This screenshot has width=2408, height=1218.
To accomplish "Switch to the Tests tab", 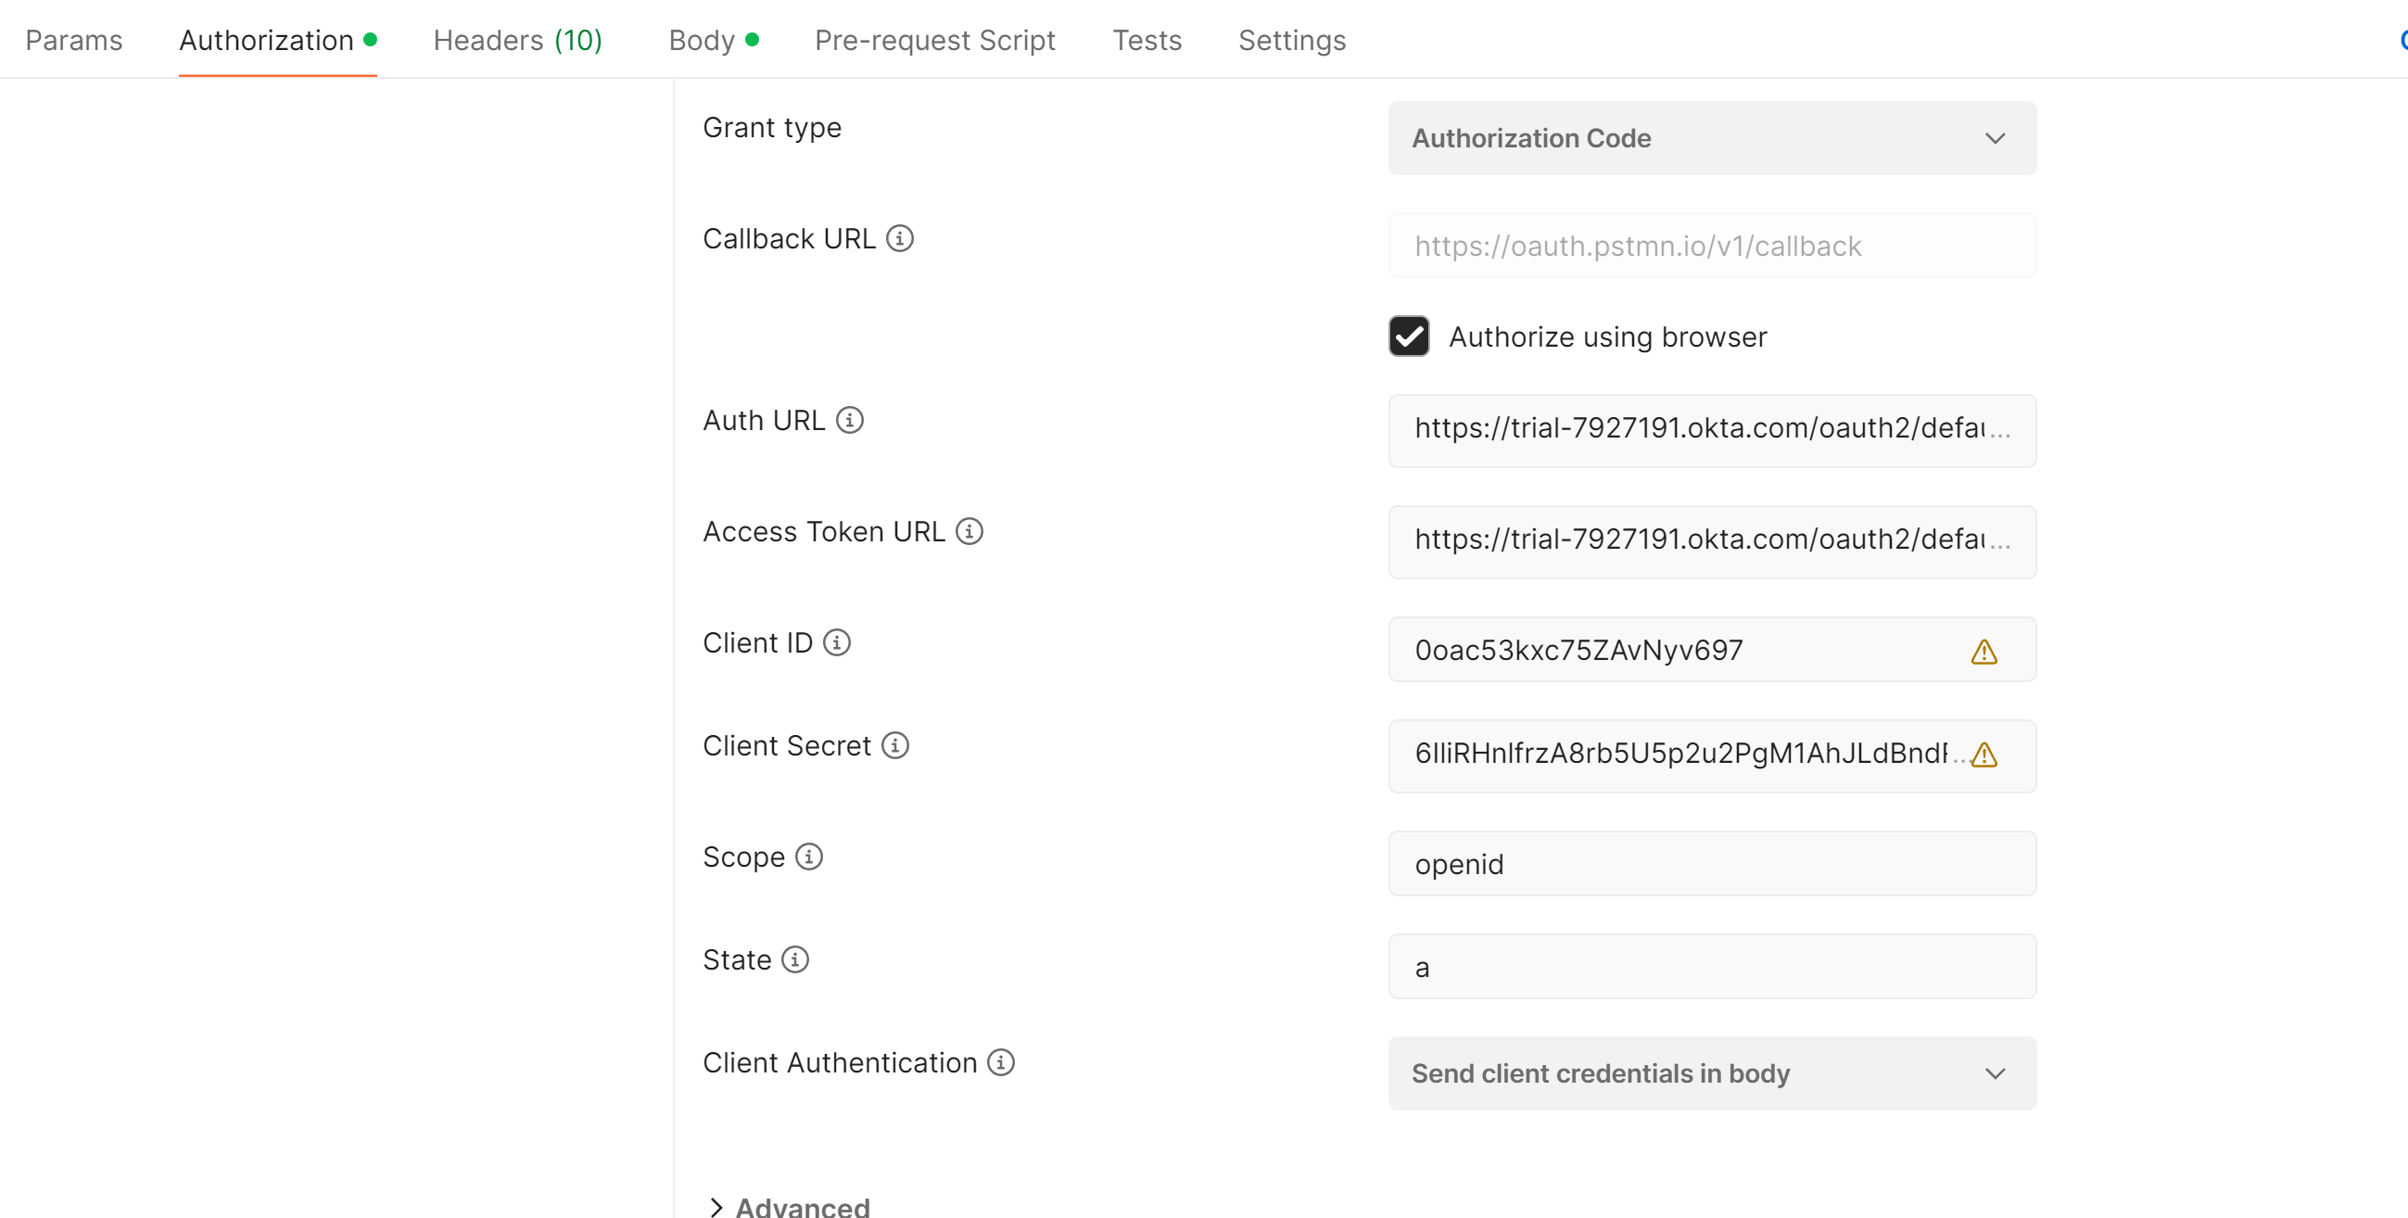I will [x=1147, y=40].
